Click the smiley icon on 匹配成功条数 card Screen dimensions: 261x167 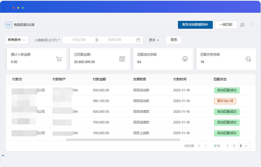(185, 59)
